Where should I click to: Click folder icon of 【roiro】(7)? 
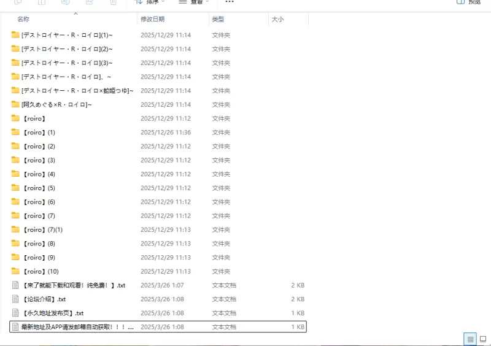click(15, 215)
